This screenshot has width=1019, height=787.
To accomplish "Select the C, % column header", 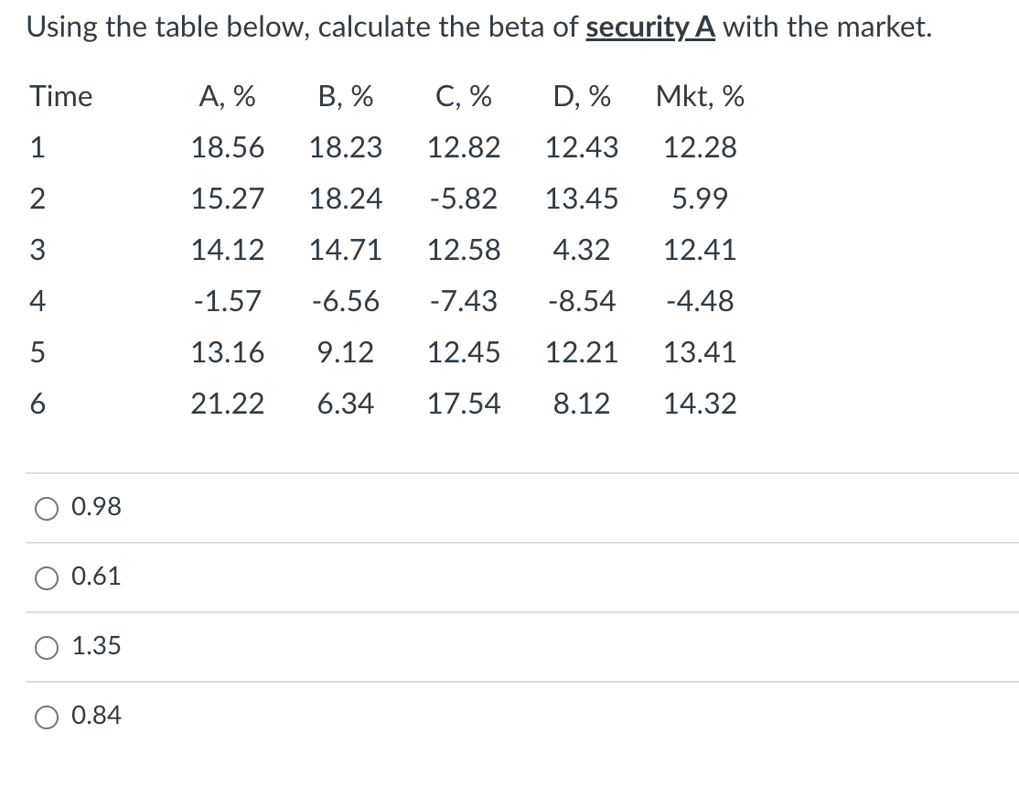I will click(x=464, y=96).
